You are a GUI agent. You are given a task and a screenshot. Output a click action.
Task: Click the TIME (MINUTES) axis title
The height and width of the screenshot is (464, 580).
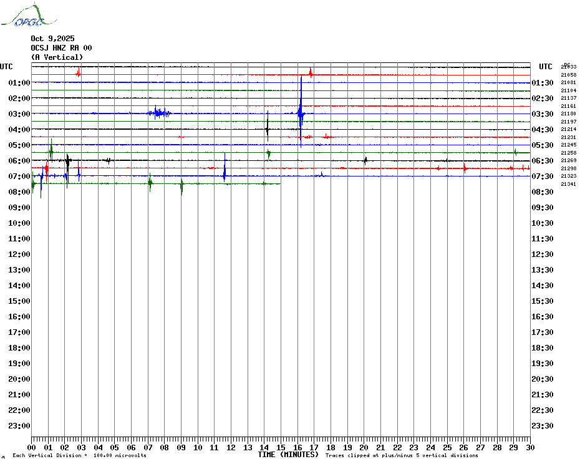tap(288, 455)
